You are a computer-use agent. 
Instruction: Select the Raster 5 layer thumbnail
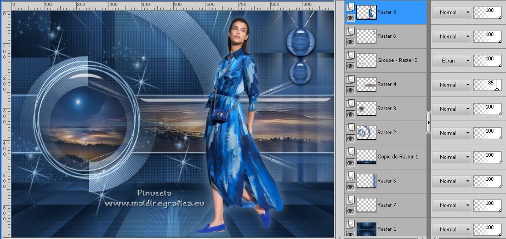point(366,181)
